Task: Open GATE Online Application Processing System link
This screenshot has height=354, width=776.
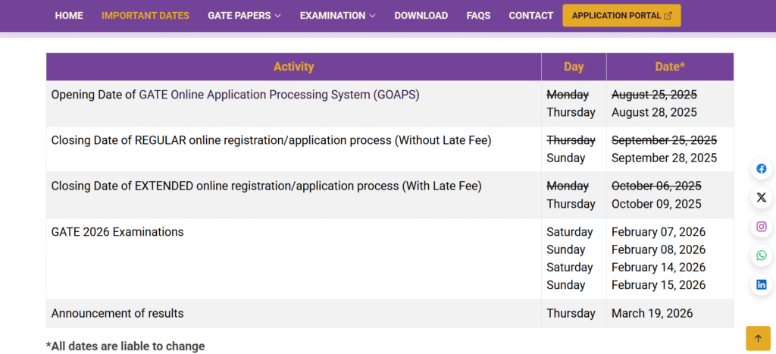Action: tap(279, 95)
